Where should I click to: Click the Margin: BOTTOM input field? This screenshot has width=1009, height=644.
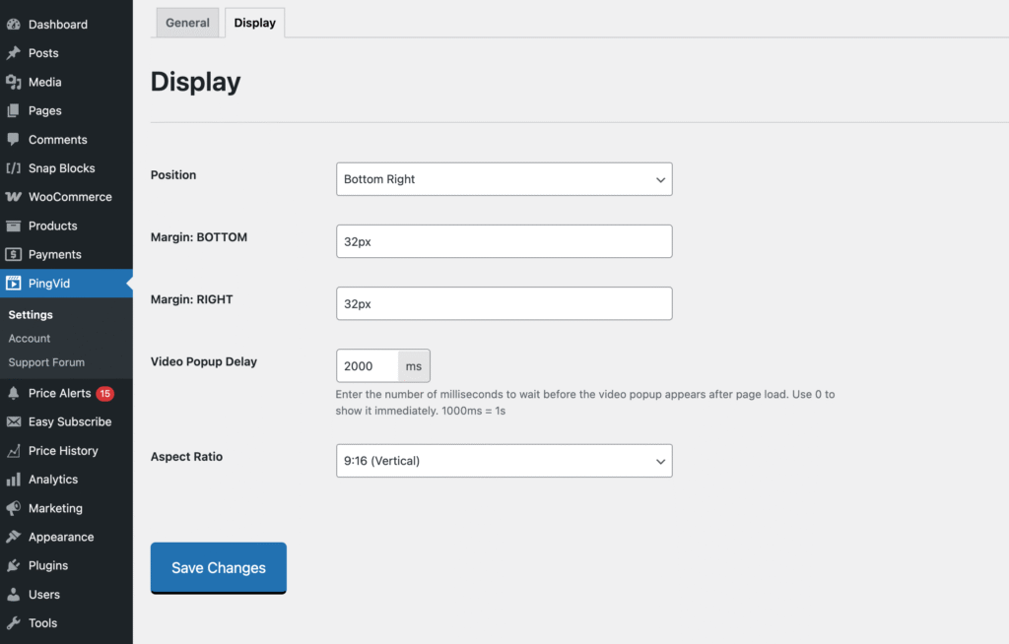(504, 241)
